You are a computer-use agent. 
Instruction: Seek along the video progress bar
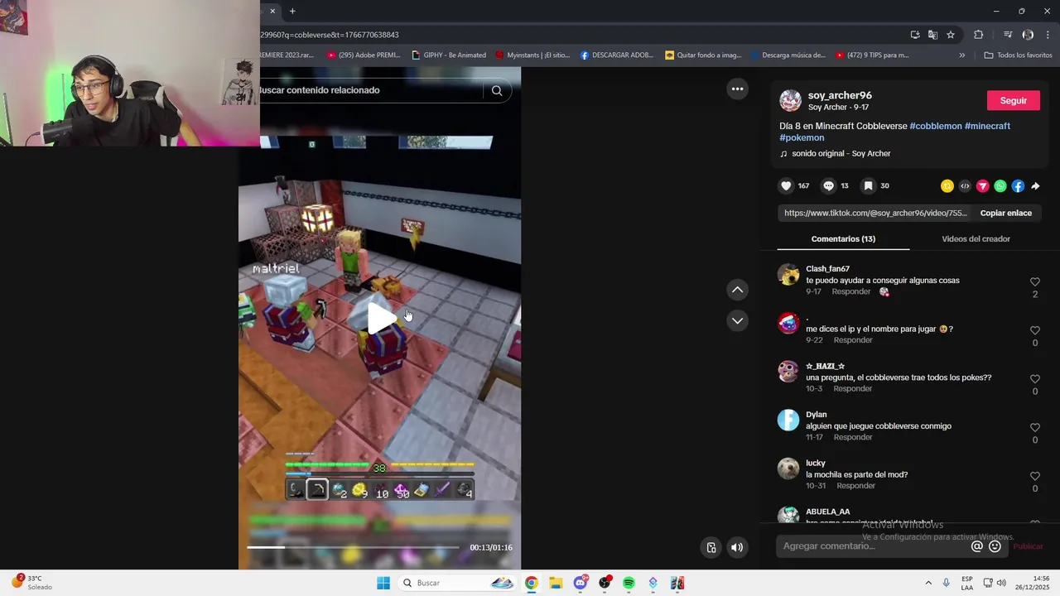(x=353, y=547)
